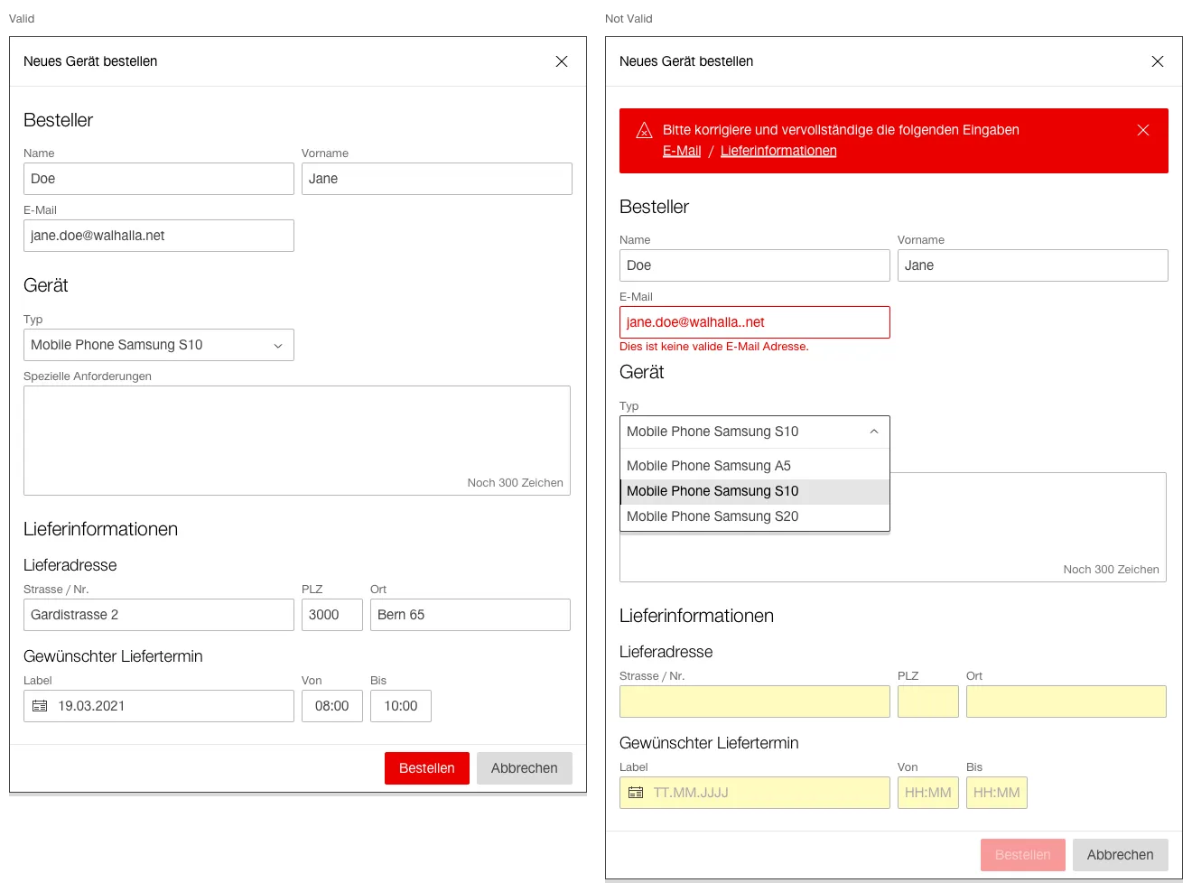Close the left order dialog with X
The width and height of the screenshot is (1192, 892).
pyautogui.click(x=561, y=61)
